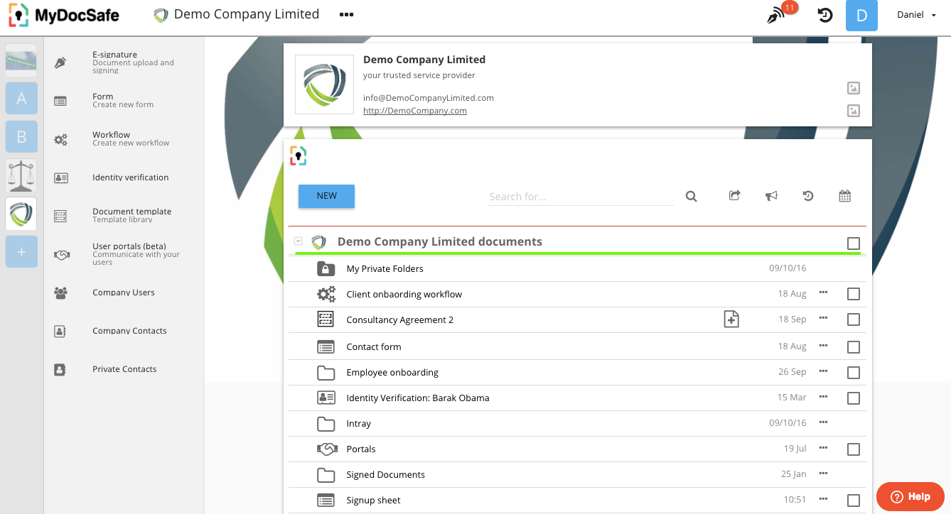Tick the Contact form checkbox
Screen dimensions: 951x514
click(854, 347)
